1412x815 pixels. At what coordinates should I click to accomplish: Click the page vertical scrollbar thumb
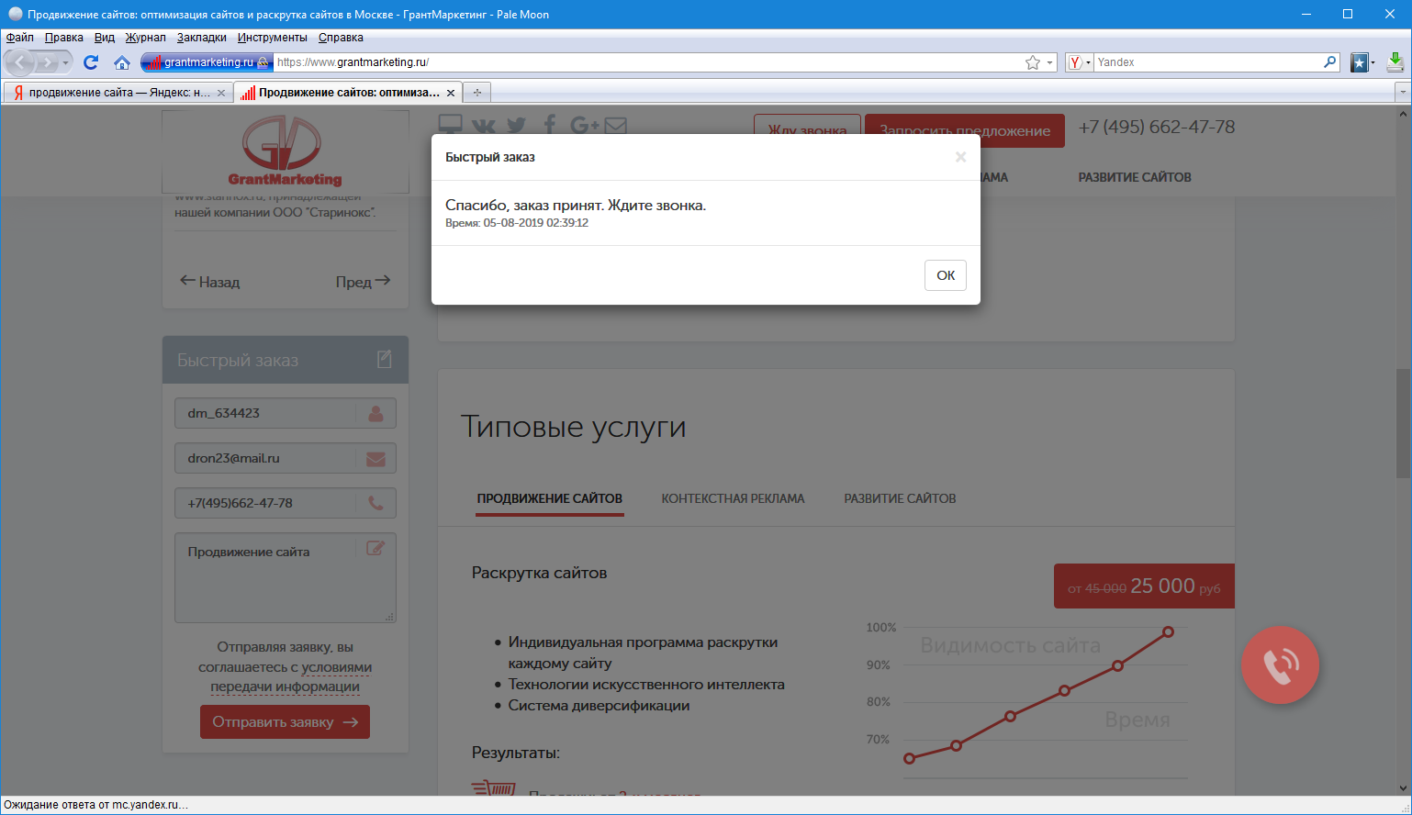tap(1403, 423)
